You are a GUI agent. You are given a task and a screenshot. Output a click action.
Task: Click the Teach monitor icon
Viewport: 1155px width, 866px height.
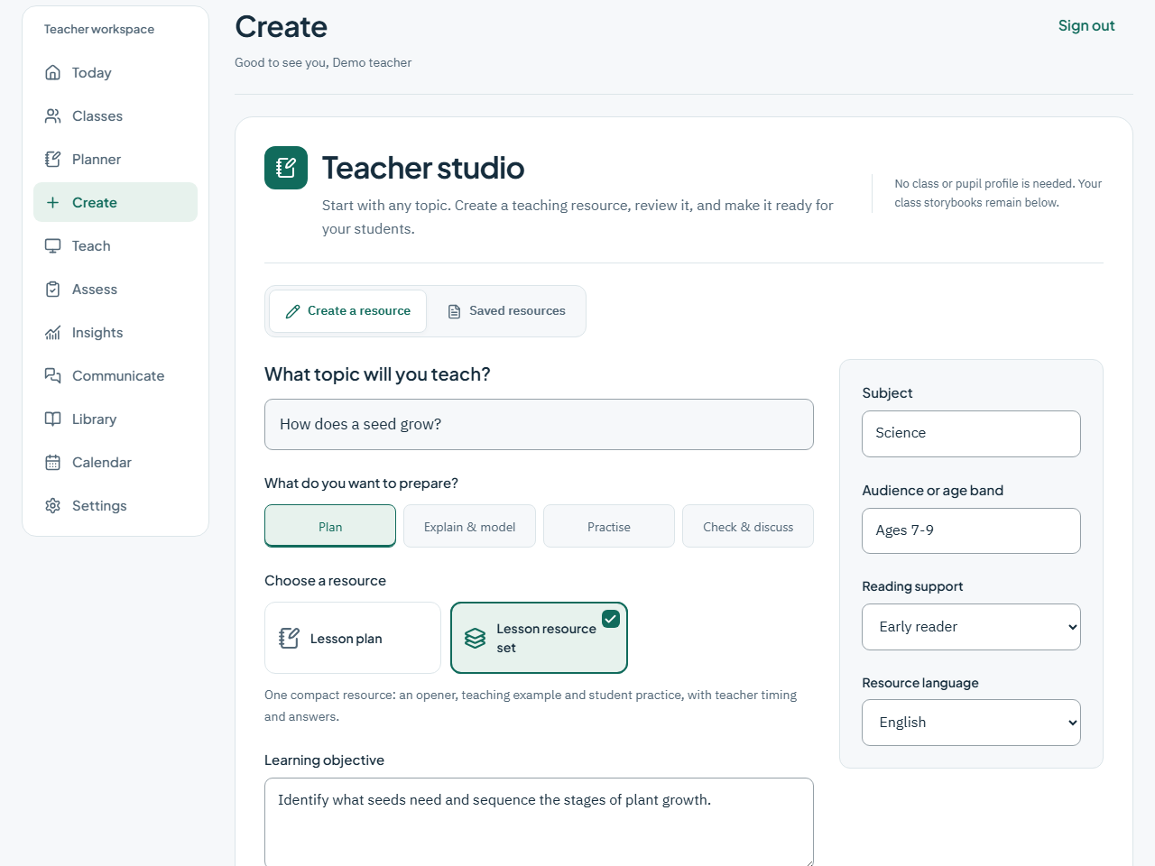pos(53,246)
